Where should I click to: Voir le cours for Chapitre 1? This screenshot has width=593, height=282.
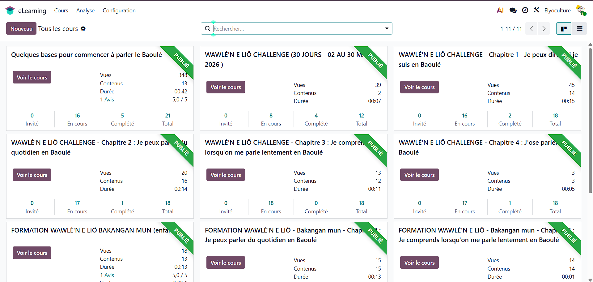[x=419, y=87]
